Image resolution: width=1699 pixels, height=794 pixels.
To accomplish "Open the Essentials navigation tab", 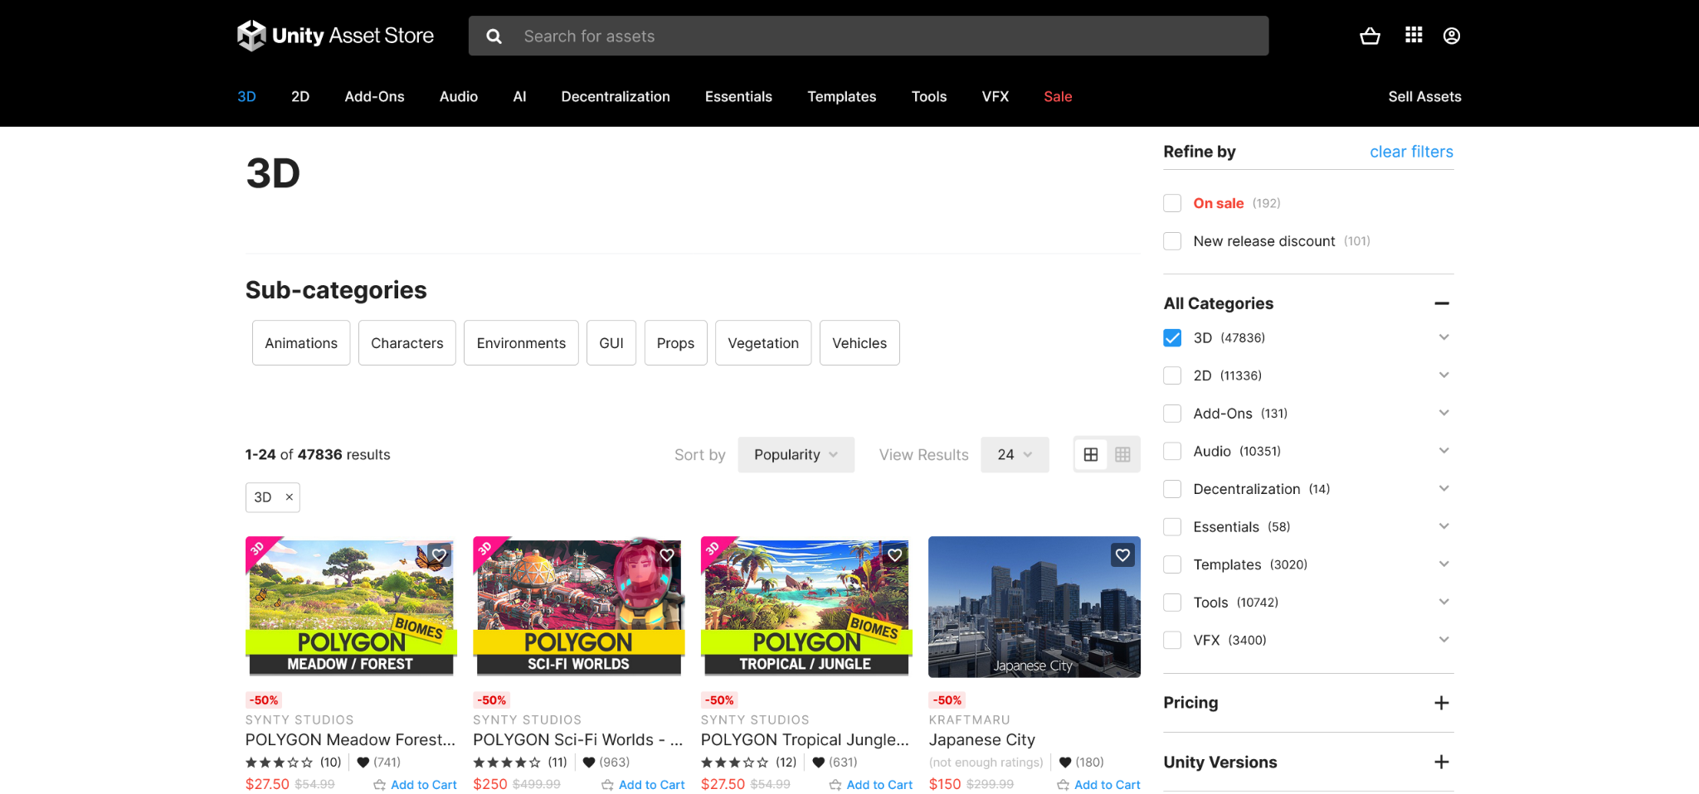I will coord(738,97).
